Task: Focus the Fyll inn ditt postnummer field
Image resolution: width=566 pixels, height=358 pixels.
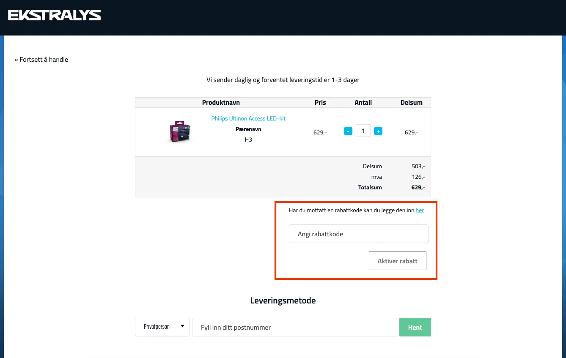Action: [294, 327]
